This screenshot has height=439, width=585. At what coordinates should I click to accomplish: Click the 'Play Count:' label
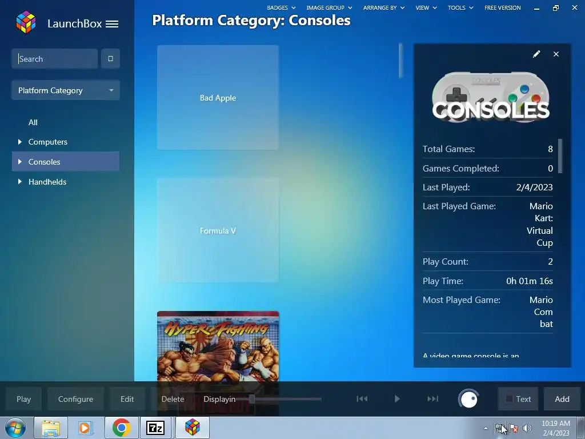point(445,262)
